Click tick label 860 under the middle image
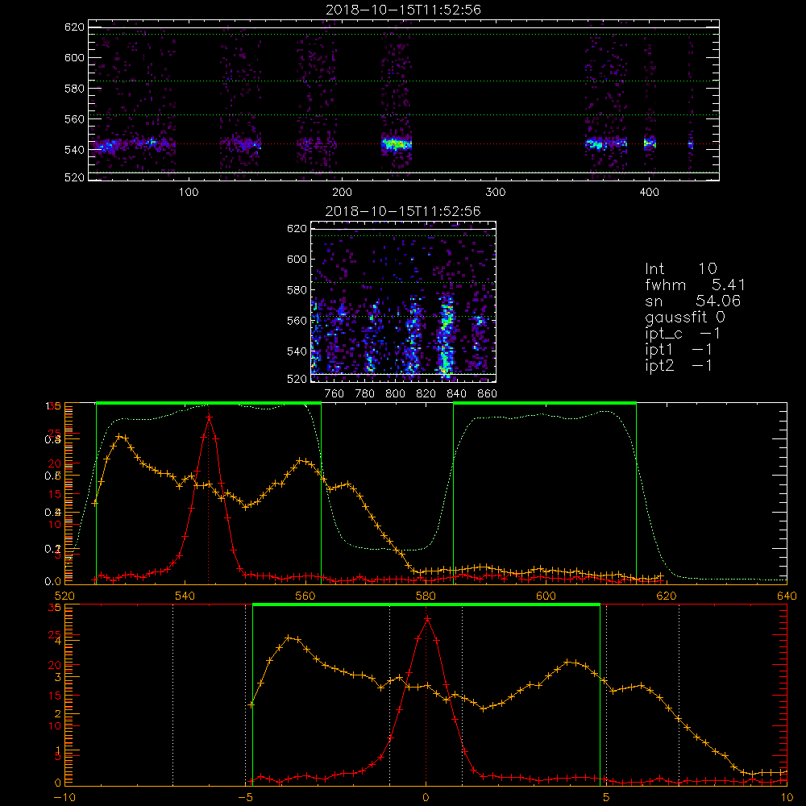The height and width of the screenshot is (806, 806). [488, 394]
